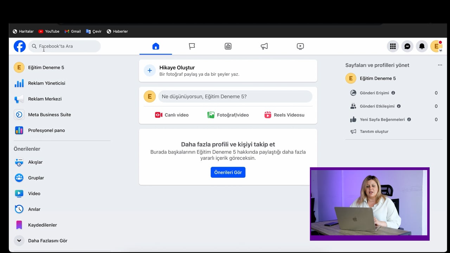Click Yeni Sayfa Beğenmeleri metric
Viewport: 450px width, 253px height.
point(382,119)
